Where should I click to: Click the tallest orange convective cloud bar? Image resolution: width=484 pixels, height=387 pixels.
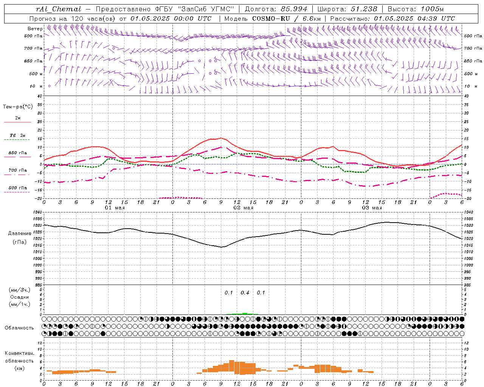pos(232,367)
